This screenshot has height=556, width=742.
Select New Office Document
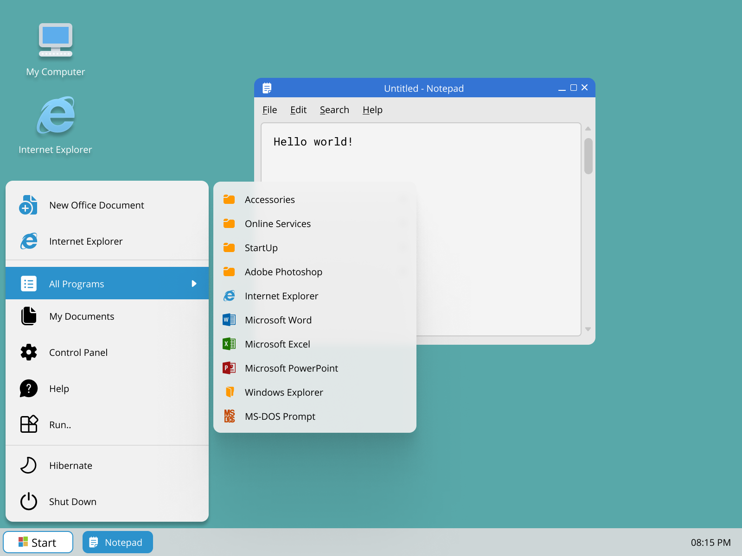pos(96,205)
